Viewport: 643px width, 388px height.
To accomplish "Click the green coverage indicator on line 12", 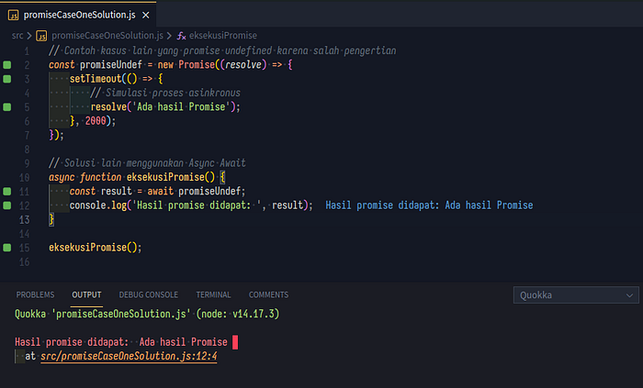I will click(7, 205).
